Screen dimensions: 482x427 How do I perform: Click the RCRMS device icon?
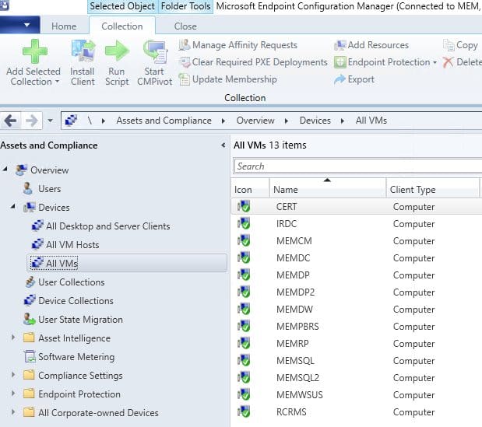coord(244,411)
